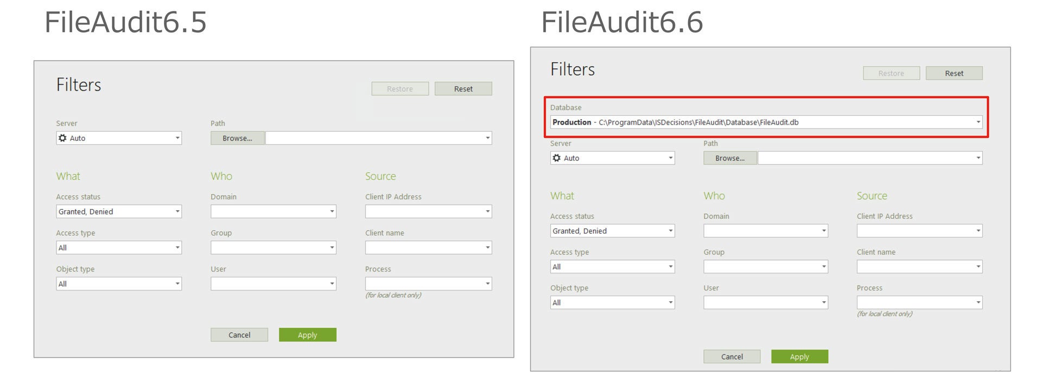1042x389 pixels.
Task: Click 'Source' heading in FileAudit6.5 panel
Action: 380,176
